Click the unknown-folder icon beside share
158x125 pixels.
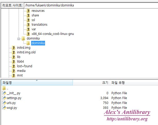28,15
